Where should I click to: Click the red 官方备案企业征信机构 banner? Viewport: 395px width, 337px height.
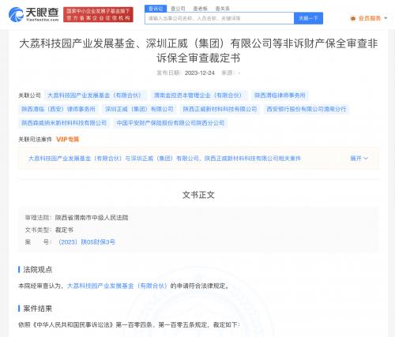pos(98,14)
